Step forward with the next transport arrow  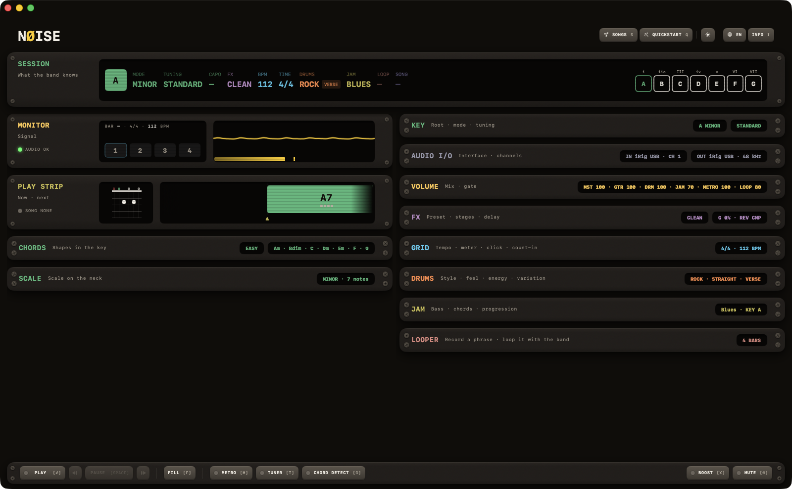(x=143, y=473)
